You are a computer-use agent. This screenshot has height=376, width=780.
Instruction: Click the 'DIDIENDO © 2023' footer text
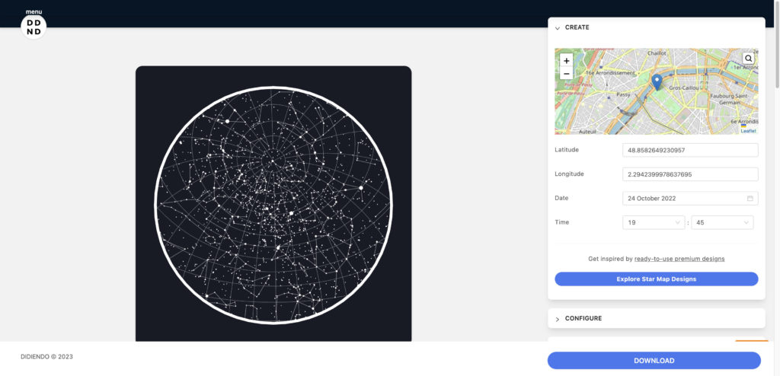tap(46, 357)
